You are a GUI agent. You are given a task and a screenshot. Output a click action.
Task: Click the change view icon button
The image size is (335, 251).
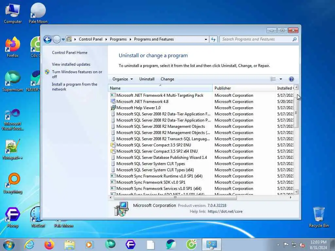pyautogui.click(x=273, y=79)
